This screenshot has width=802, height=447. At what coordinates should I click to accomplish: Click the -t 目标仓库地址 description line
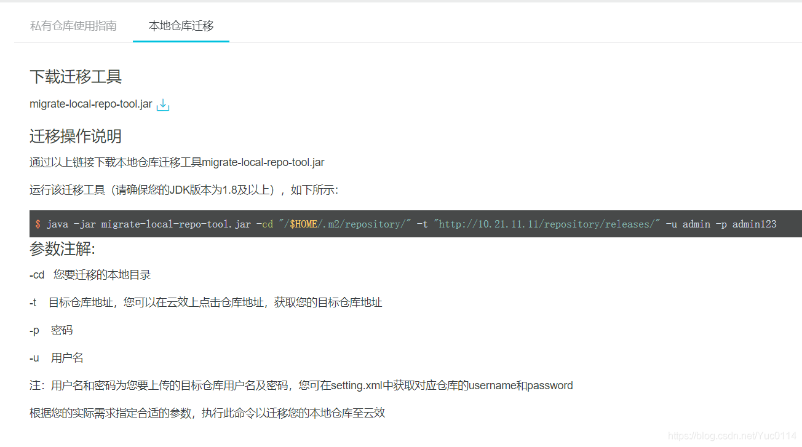point(206,303)
